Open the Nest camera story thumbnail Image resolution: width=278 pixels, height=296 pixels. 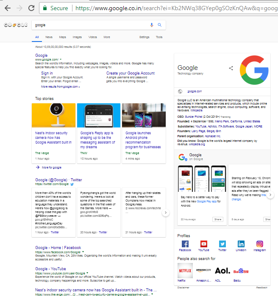(54, 115)
